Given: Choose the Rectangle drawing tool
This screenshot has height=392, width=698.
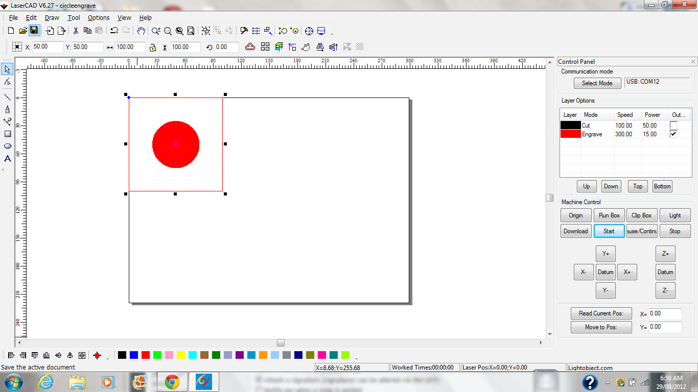Looking at the screenshot, I should pos(8,134).
